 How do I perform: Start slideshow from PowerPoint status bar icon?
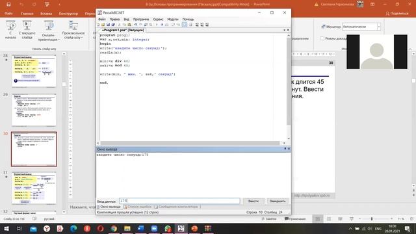tap(351, 219)
